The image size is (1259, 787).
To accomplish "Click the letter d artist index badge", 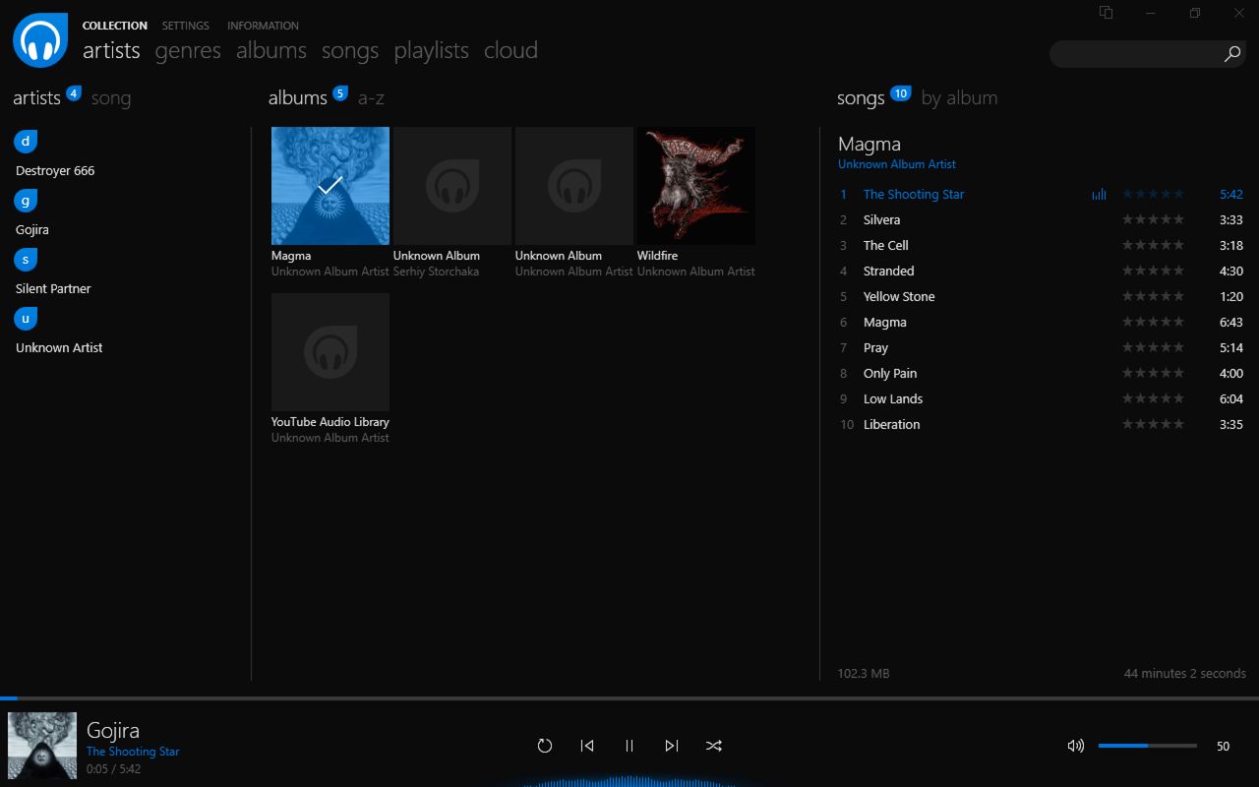I will click(26, 142).
